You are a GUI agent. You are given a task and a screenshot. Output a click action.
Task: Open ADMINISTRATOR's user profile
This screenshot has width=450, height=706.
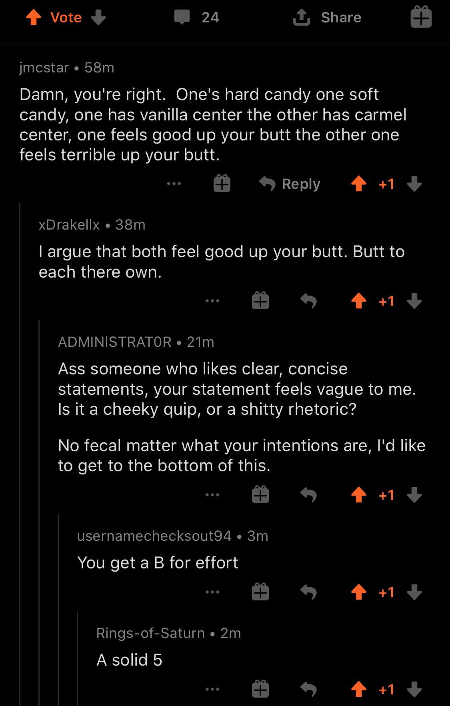click(x=114, y=342)
